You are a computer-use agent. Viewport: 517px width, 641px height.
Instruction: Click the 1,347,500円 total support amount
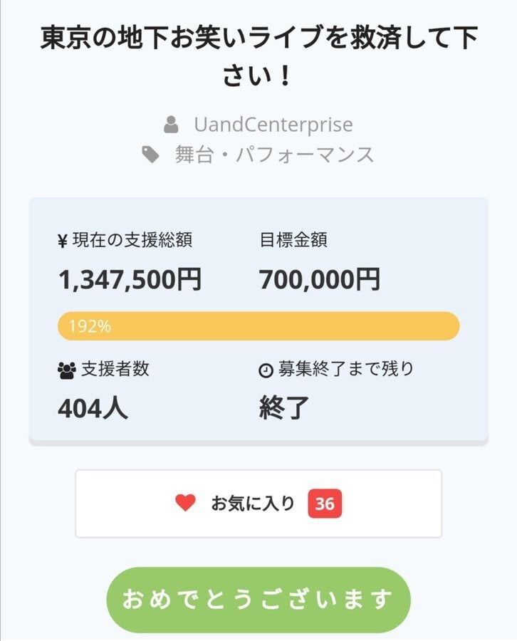pyautogui.click(x=130, y=280)
